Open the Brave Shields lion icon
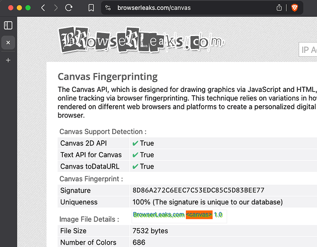The image size is (317, 247). pos(295,8)
